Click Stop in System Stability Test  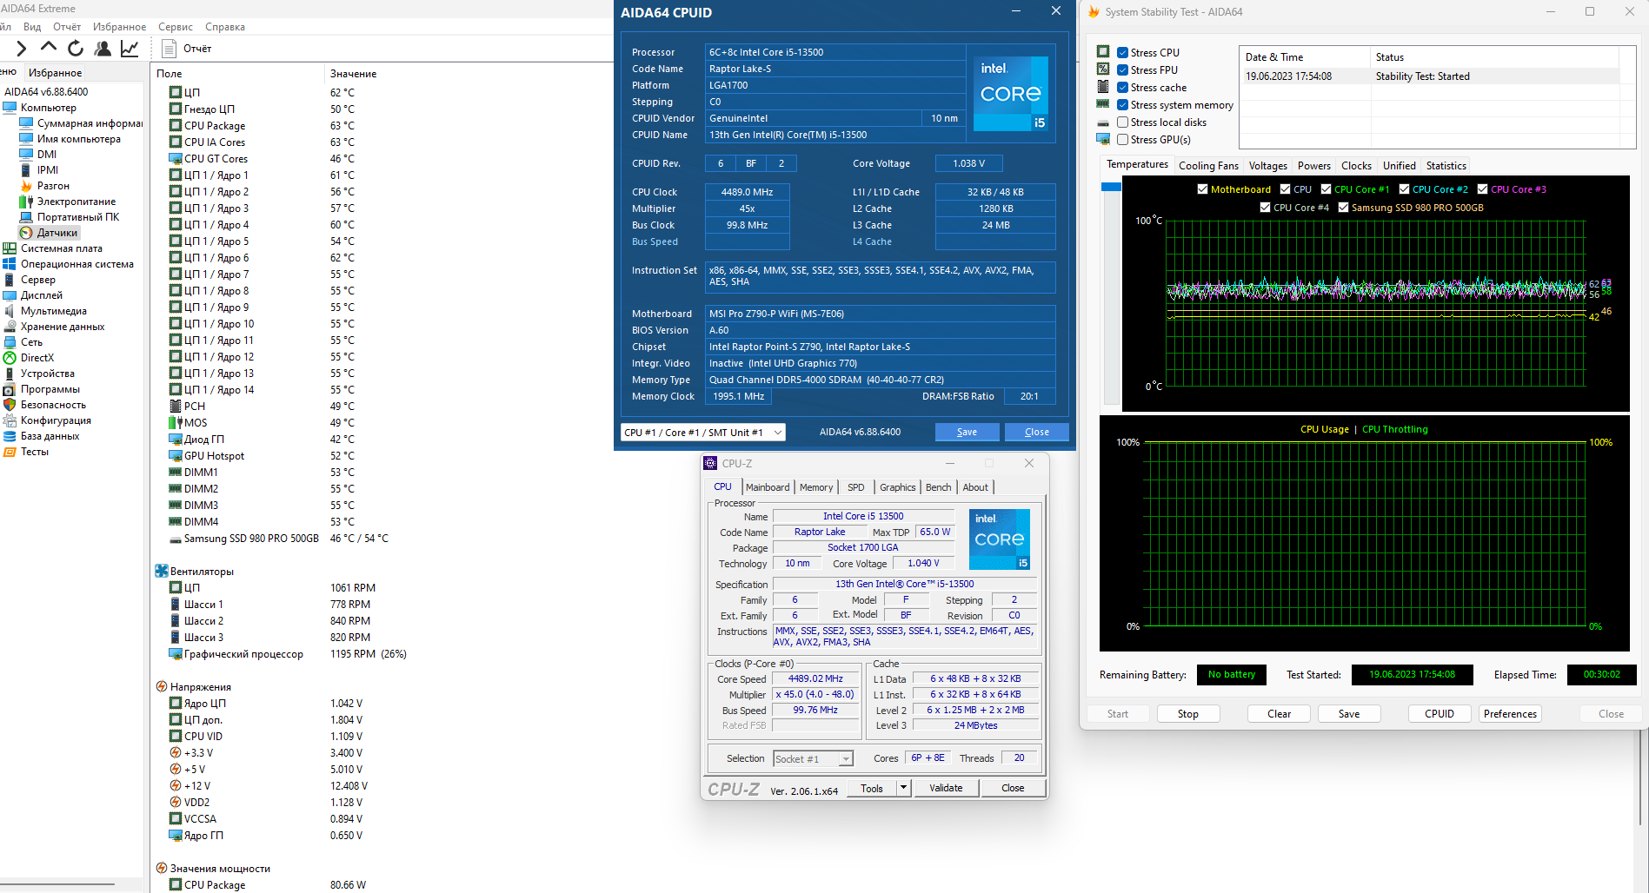(x=1188, y=714)
